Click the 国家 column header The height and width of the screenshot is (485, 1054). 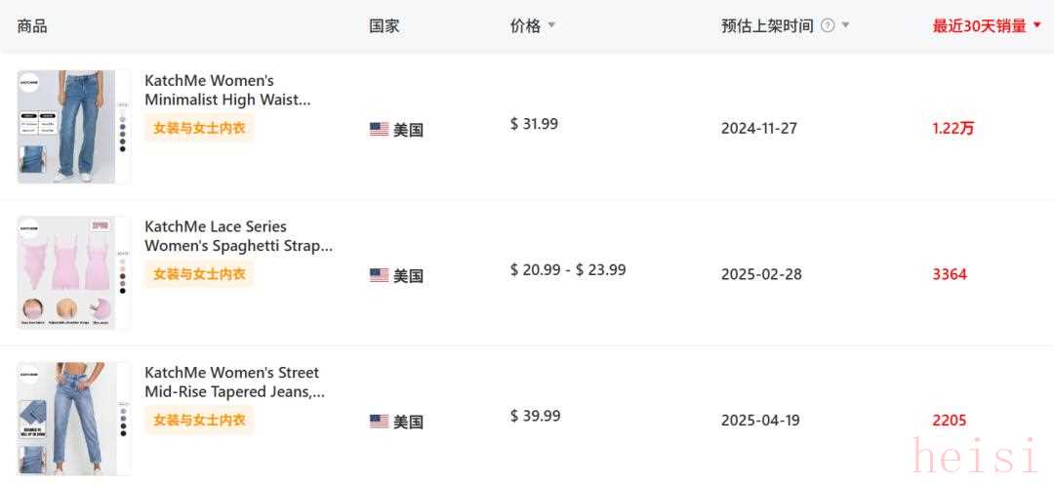click(385, 26)
